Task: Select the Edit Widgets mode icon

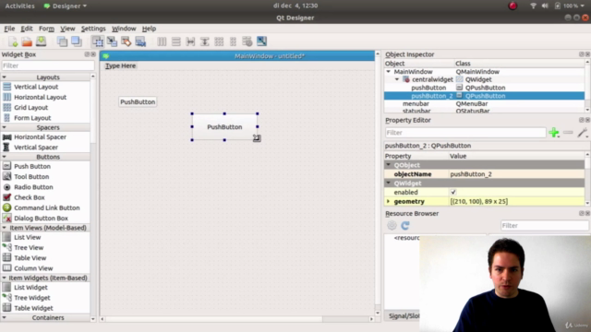Action: pos(98,41)
